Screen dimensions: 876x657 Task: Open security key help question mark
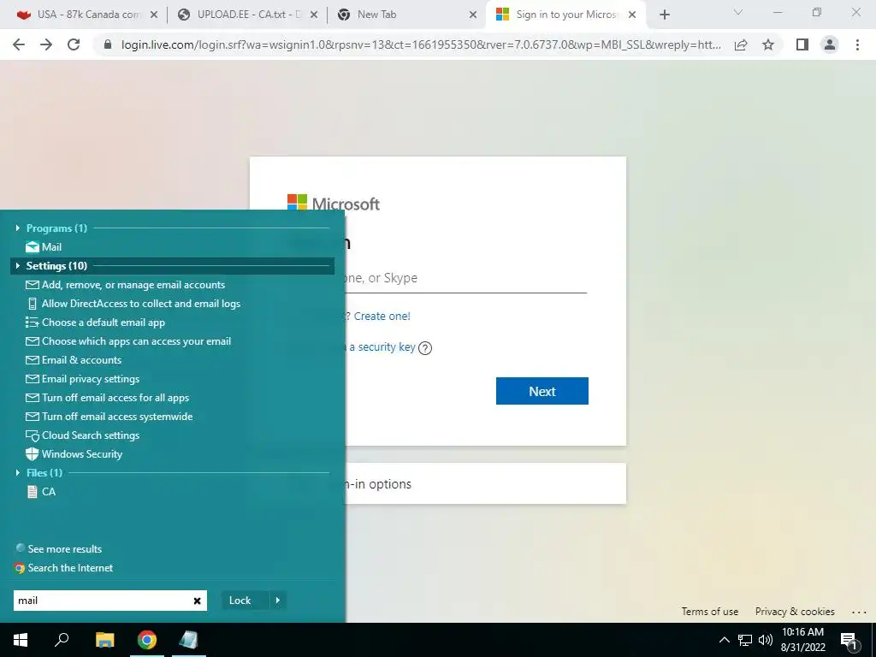pos(425,348)
